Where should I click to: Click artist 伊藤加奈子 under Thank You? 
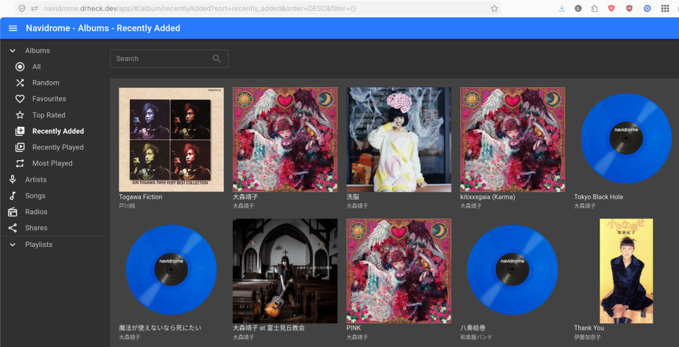[x=587, y=337]
